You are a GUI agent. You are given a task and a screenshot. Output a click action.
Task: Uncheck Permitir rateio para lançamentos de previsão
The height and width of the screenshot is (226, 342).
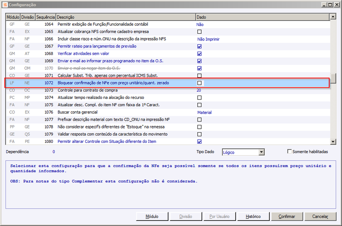coord(199,46)
